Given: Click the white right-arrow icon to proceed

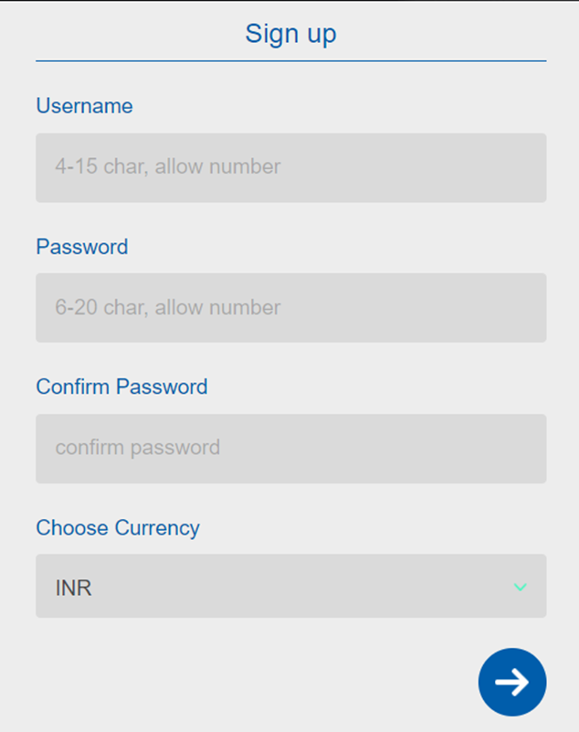Looking at the screenshot, I should click(x=511, y=682).
